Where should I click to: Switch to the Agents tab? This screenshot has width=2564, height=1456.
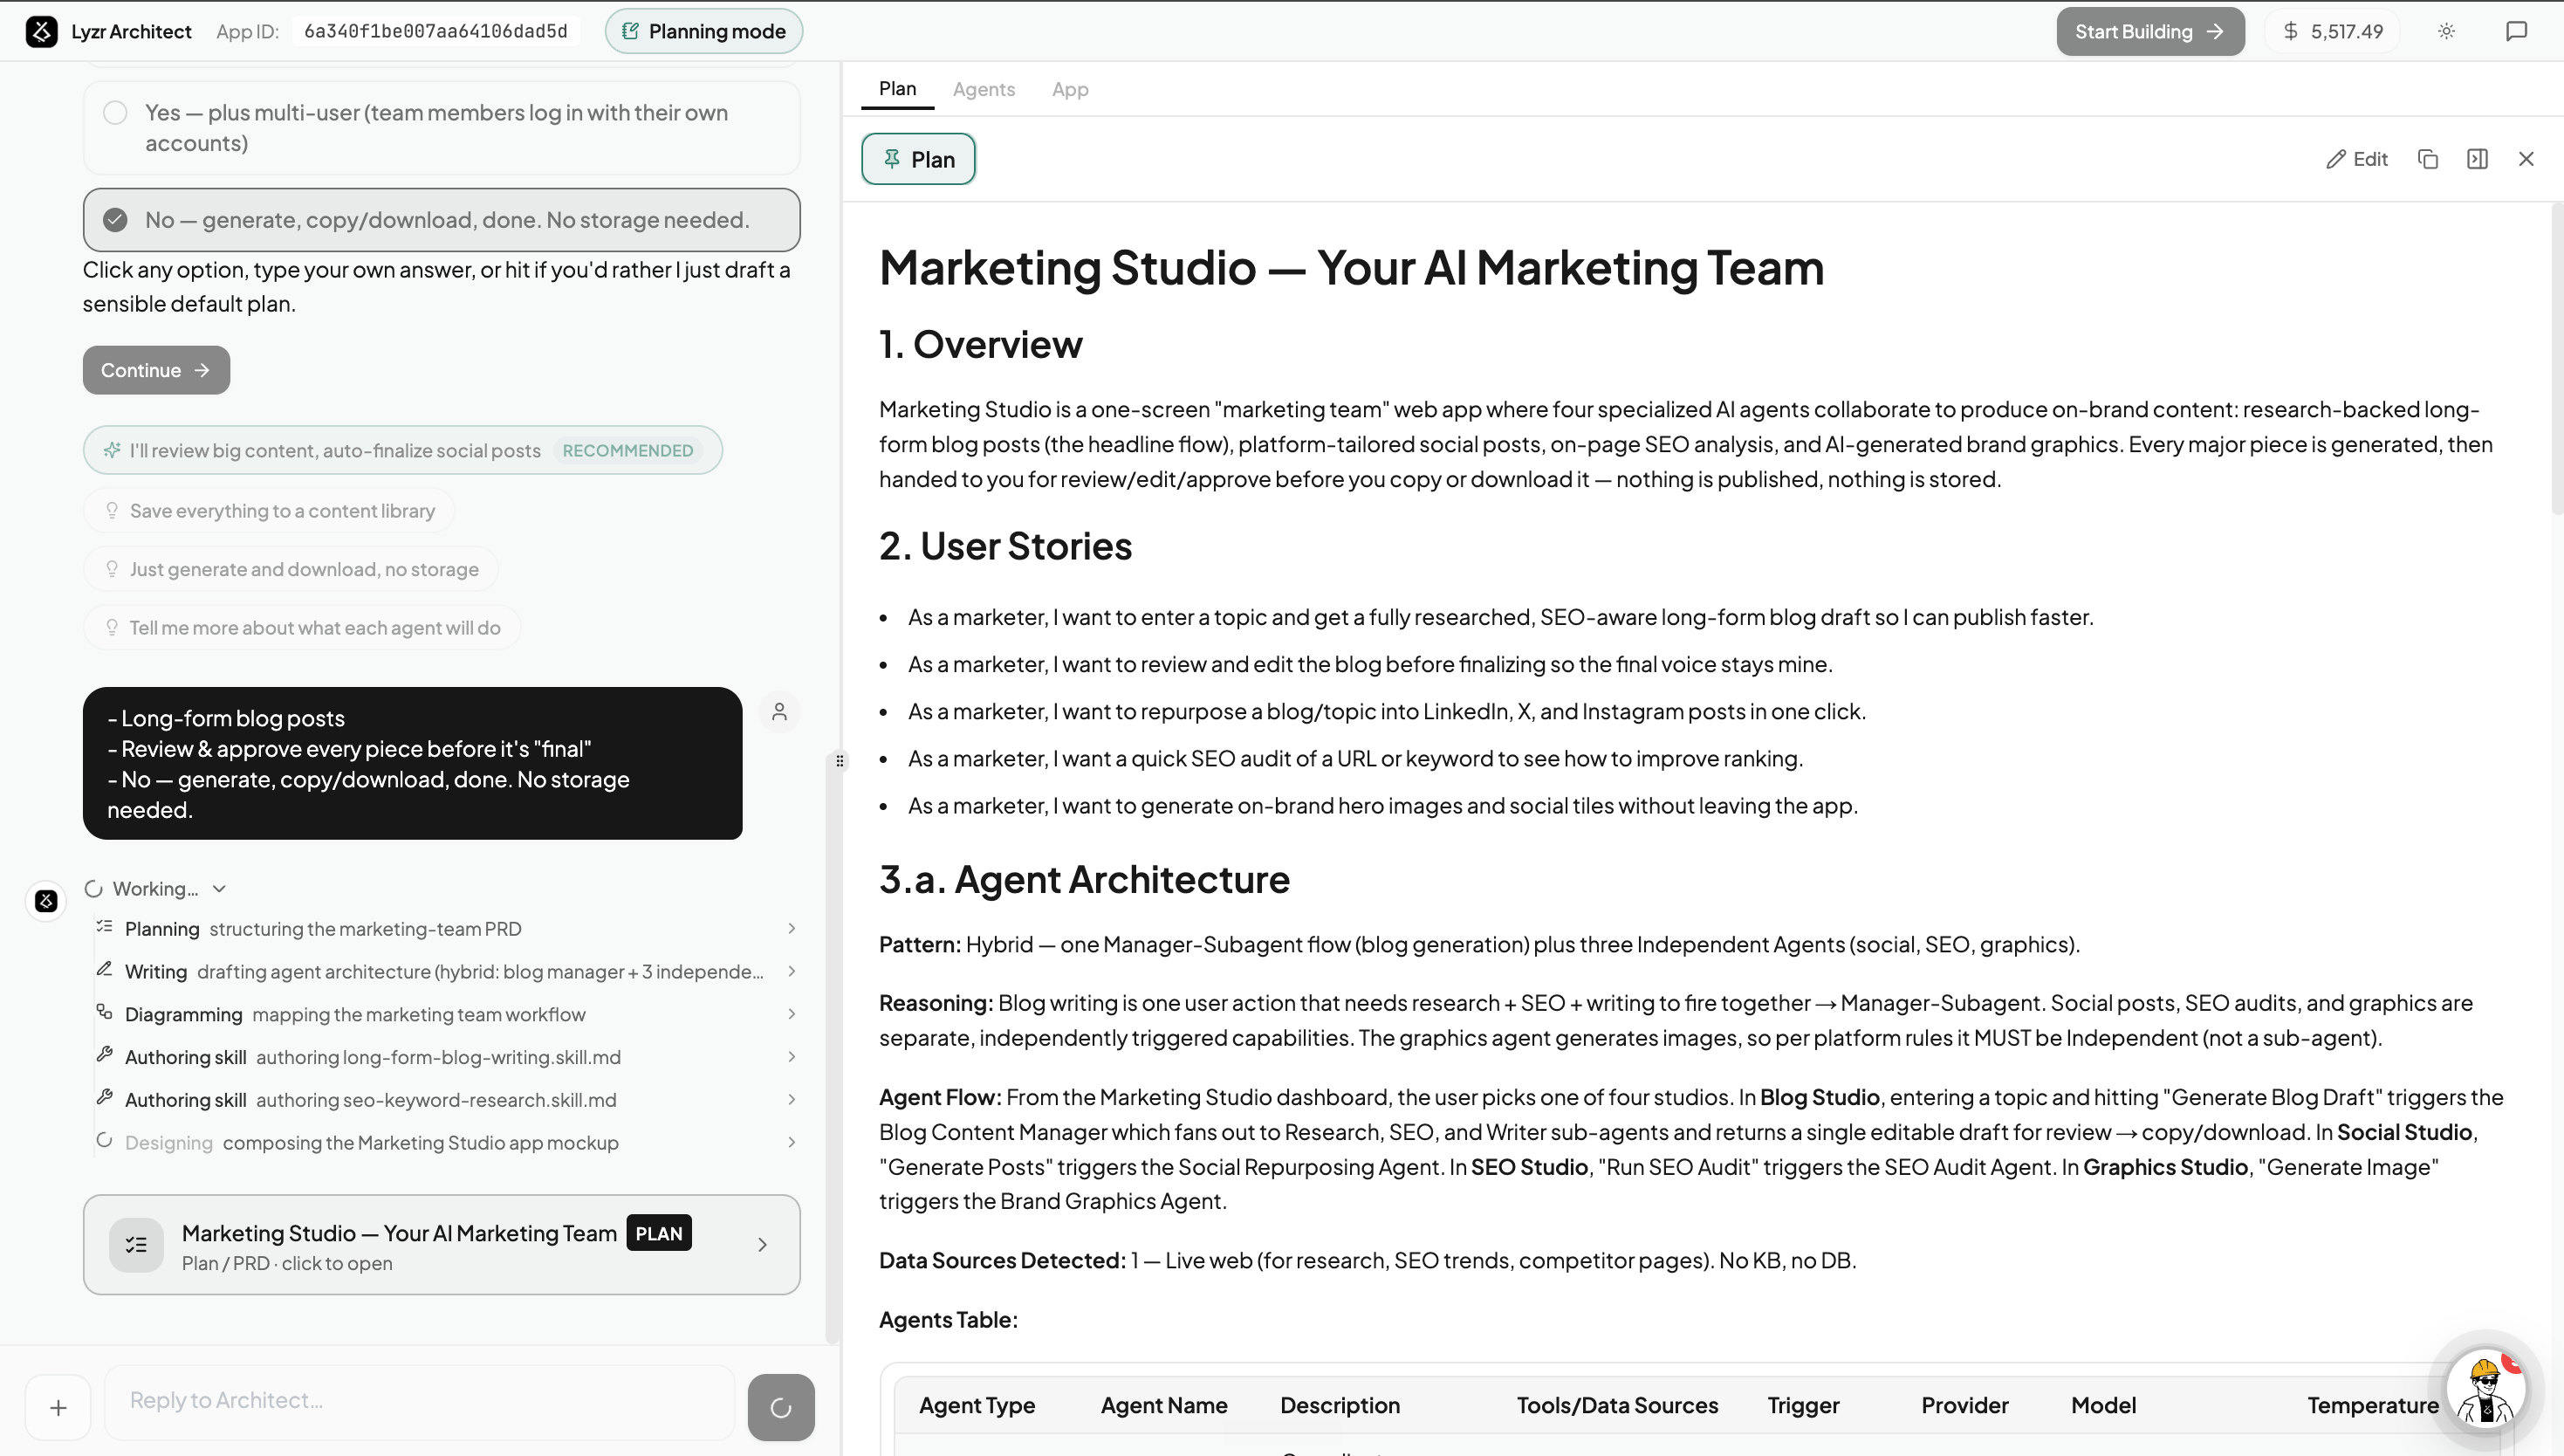984,89
